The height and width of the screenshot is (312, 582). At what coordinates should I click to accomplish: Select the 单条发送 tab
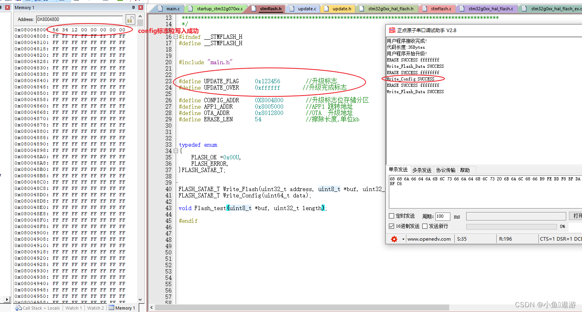398,169
